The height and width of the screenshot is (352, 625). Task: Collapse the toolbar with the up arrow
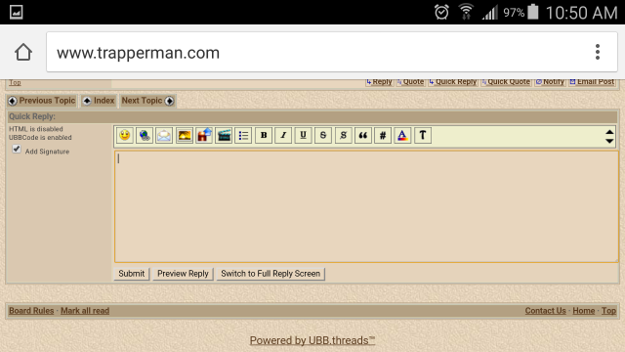pyautogui.click(x=609, y=132)
